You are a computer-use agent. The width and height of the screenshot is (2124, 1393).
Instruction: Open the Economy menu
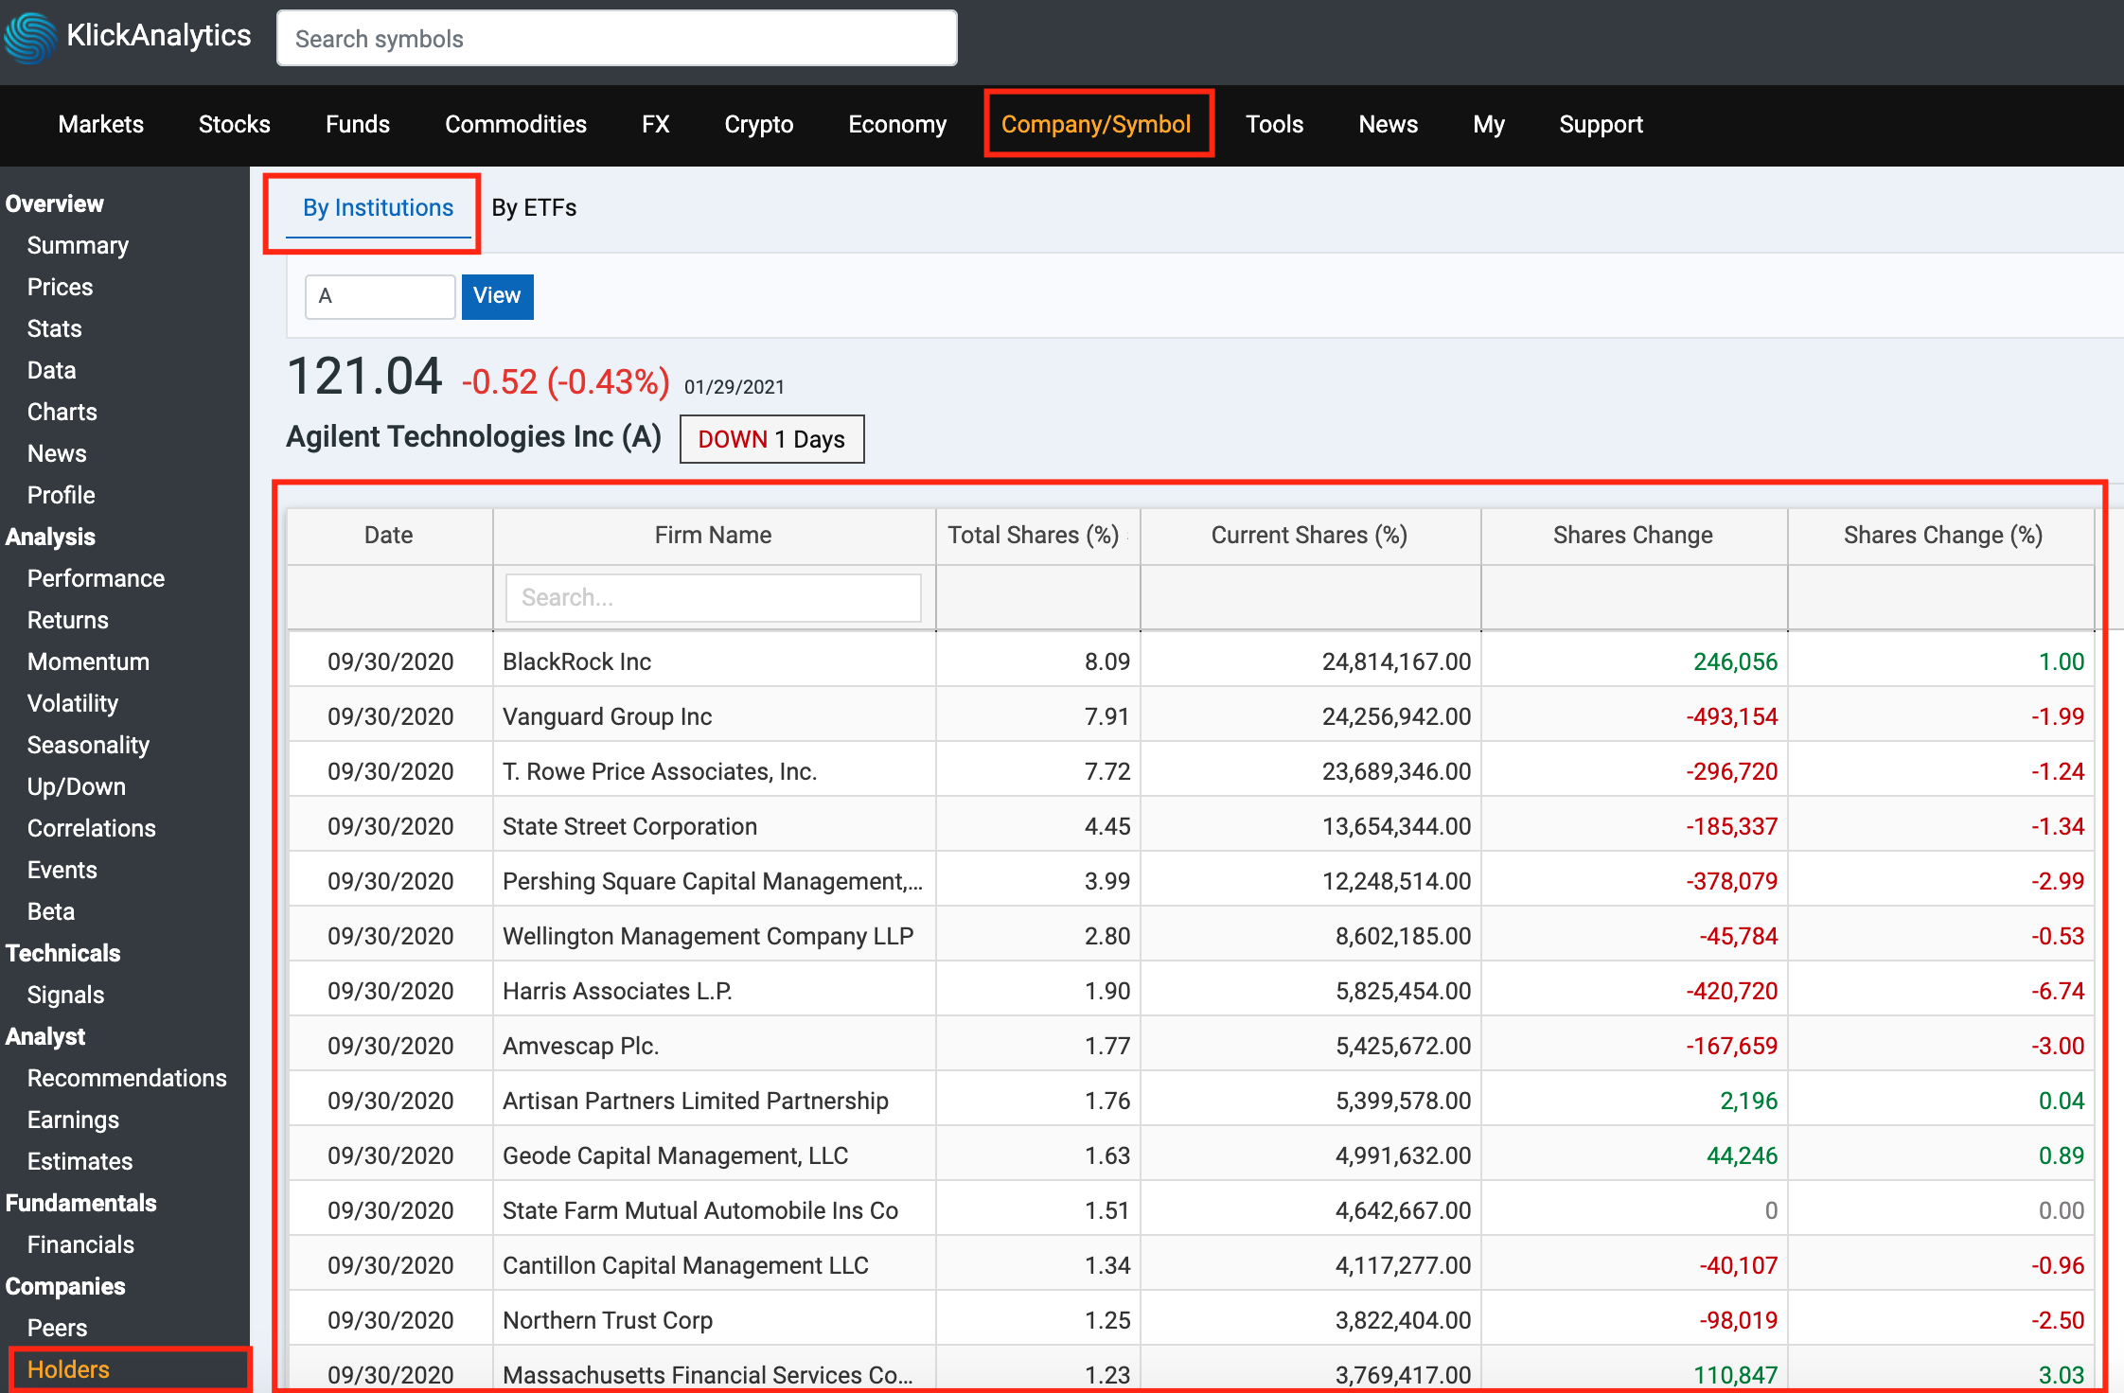(896, 124)
